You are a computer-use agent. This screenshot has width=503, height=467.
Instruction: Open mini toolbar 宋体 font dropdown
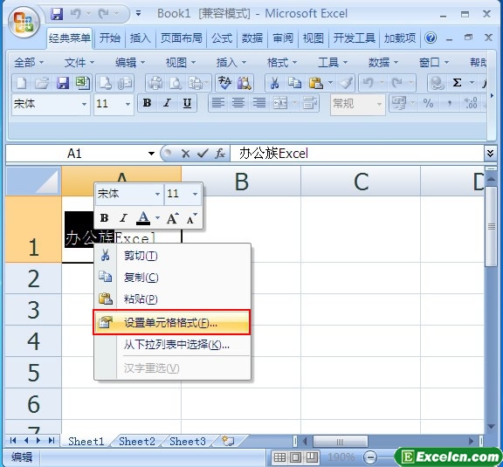pos(157,194)
